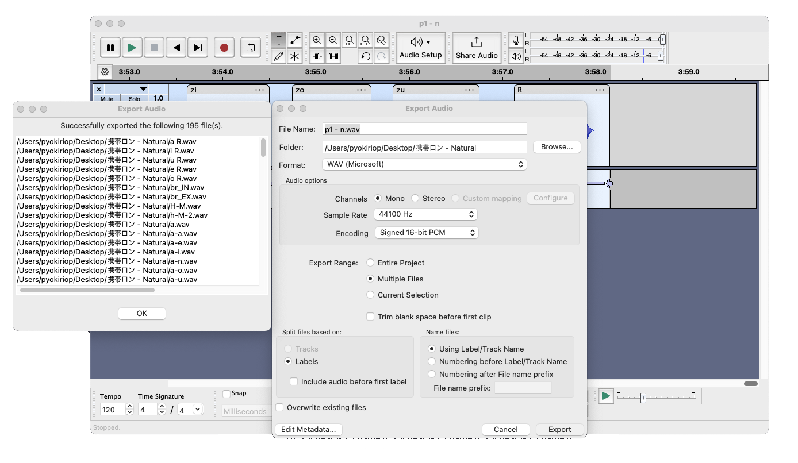Open the zi clip's three-dot menu
The image size is (798, 463).
260,90
